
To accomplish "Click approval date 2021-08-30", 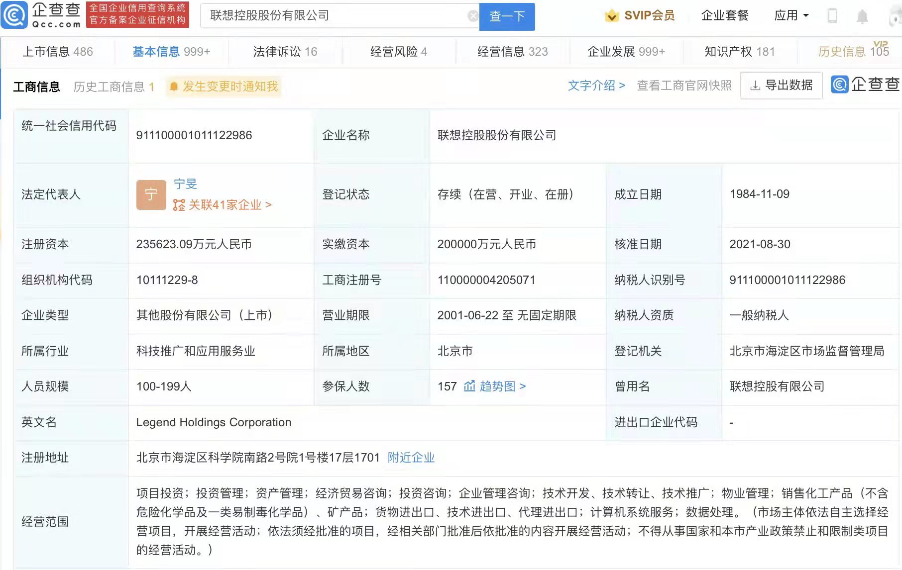I will tap(760, 244).
